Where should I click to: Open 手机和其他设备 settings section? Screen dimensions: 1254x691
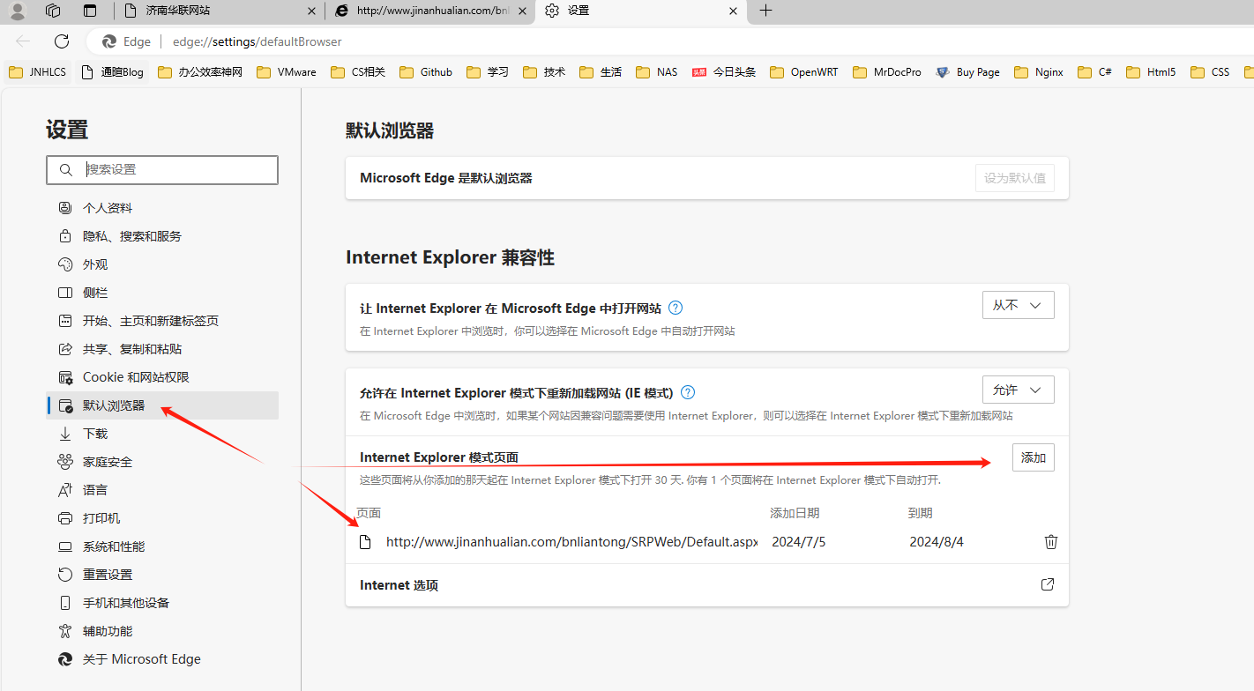pos(162,603)
